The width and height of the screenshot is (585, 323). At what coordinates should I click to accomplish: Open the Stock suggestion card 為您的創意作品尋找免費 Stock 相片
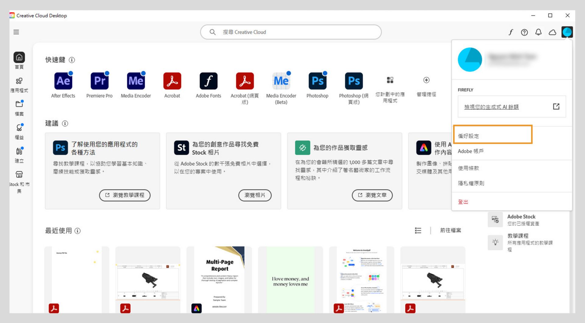click(x=223, y=171)
